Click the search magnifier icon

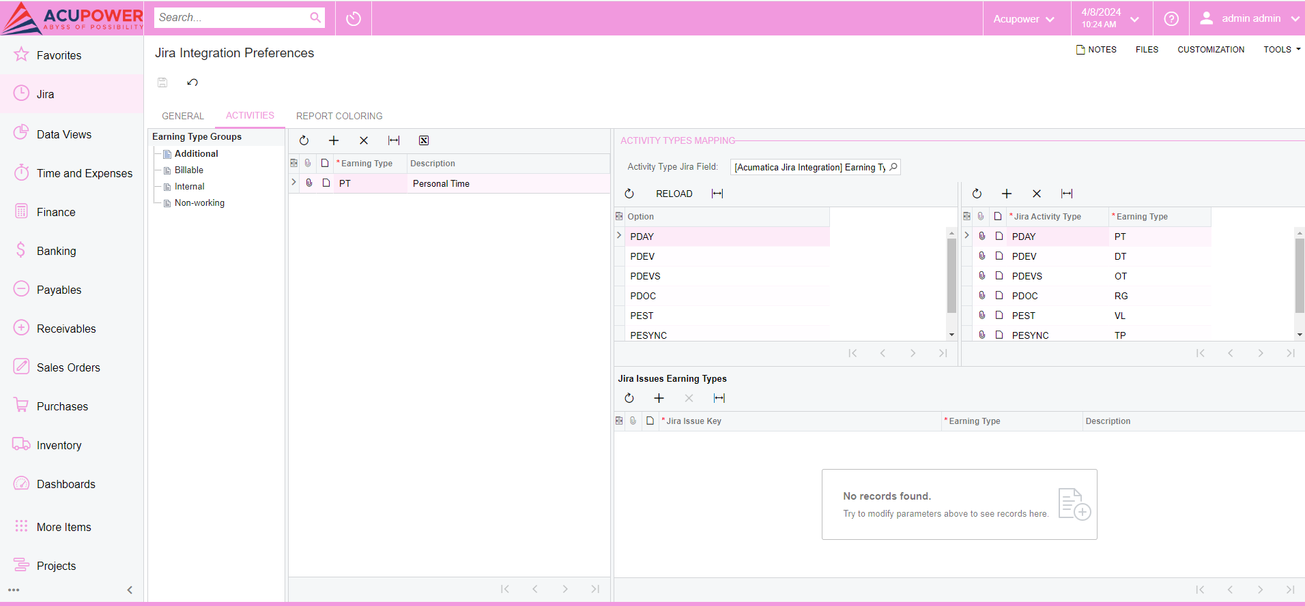315,18
